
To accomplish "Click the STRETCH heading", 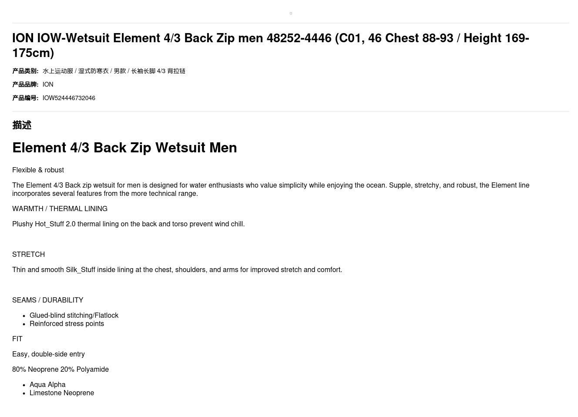I will [x=28, y=255].
